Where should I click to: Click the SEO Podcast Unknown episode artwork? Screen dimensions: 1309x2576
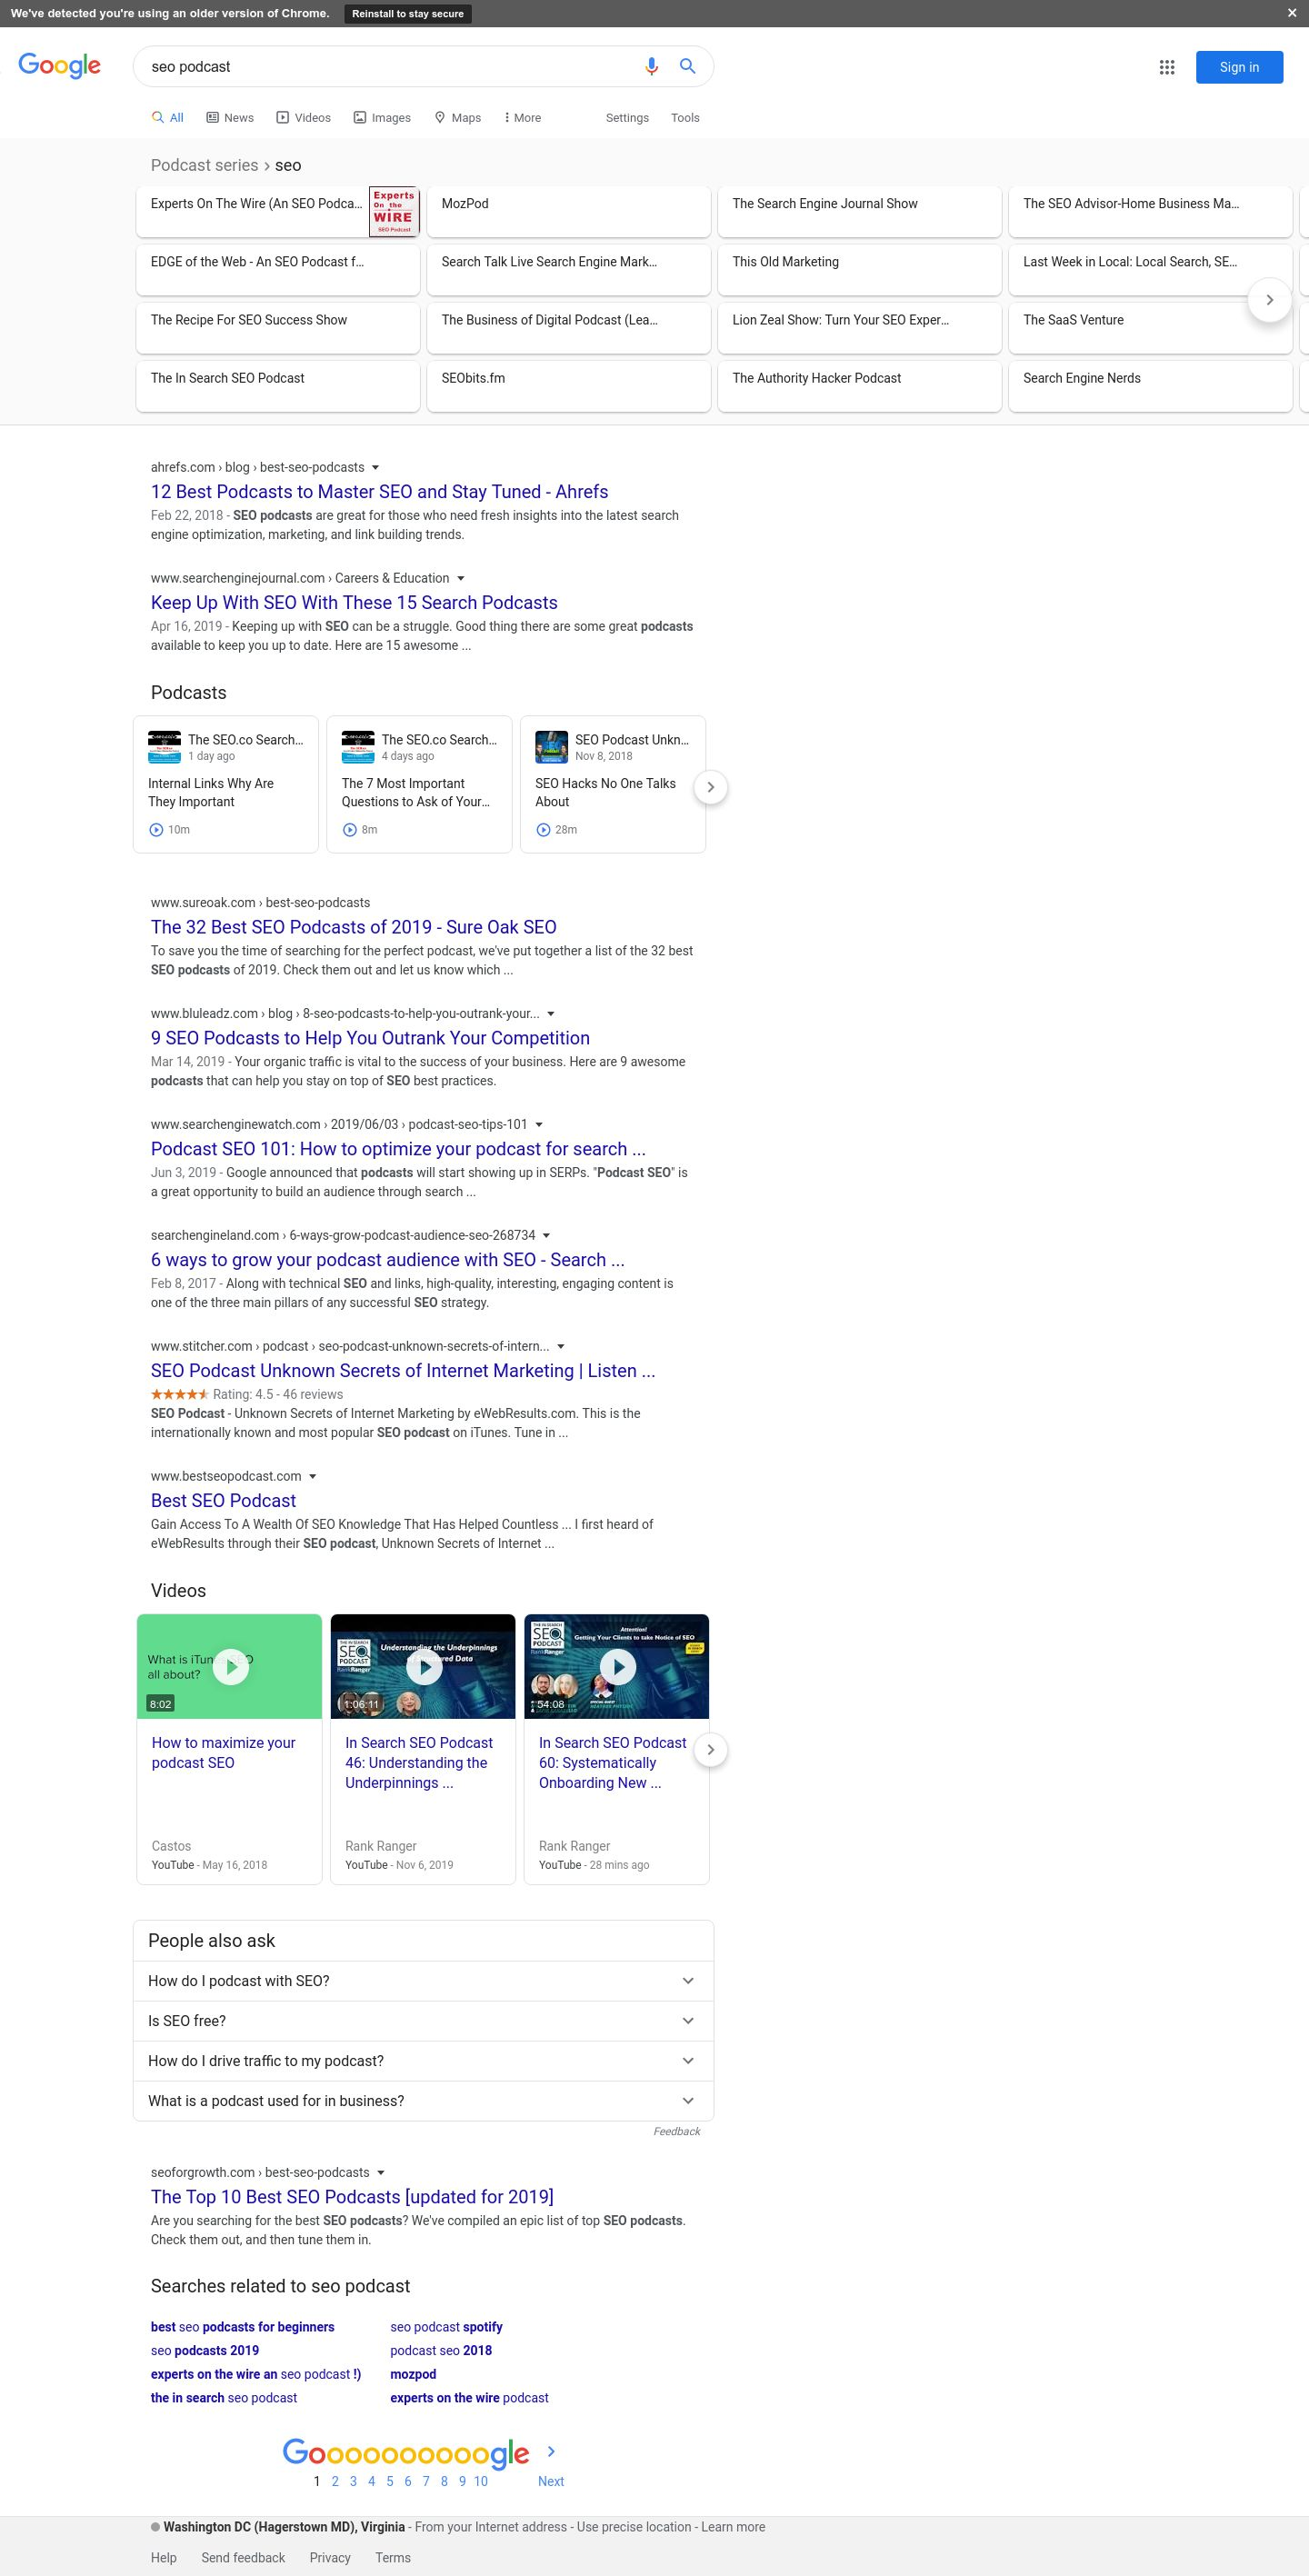(551, 747)
